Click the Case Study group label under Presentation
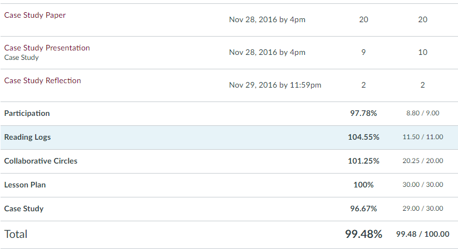Screen dimensions: 458x249 [x=21, y=58]
